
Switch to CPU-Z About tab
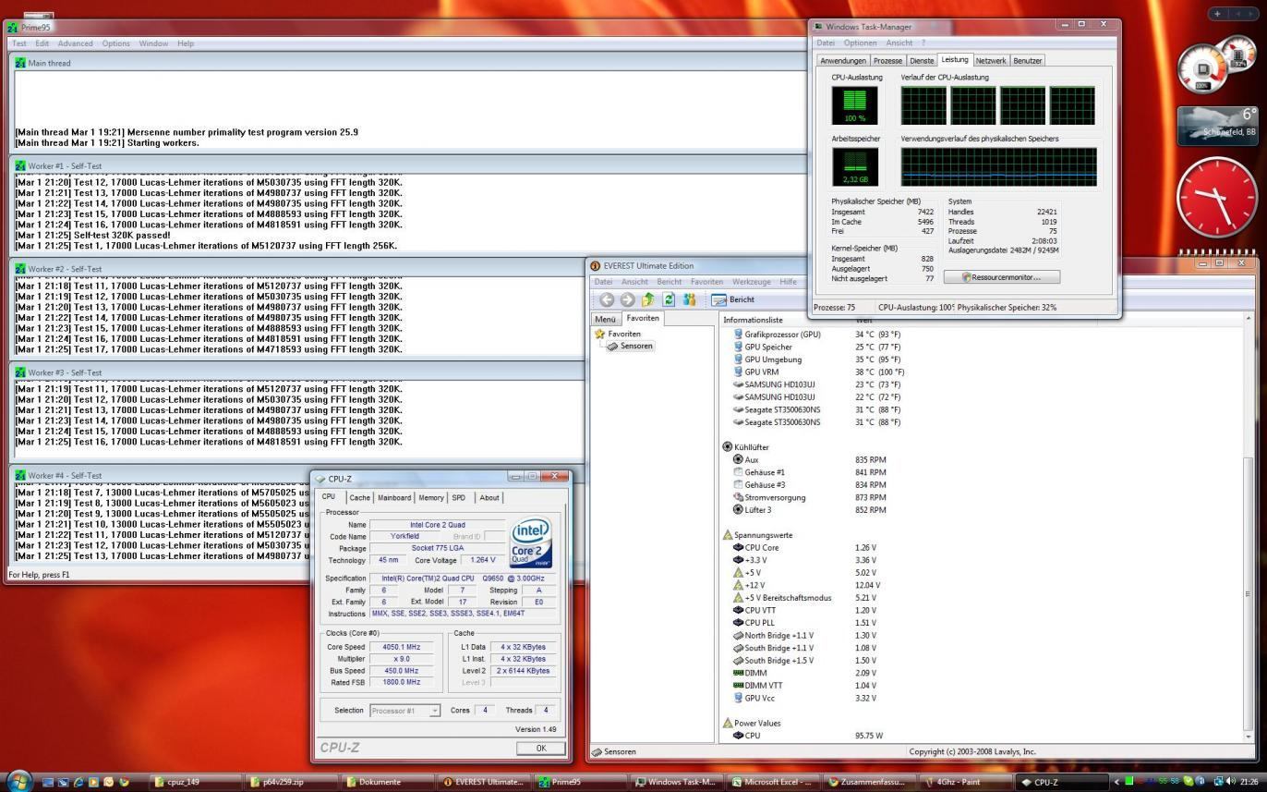point(489,498)
